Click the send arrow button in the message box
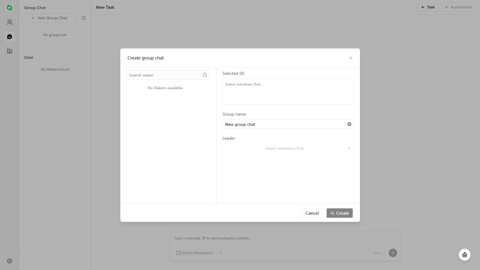The width and height of the screenshot is (480, 270). click(393, 253)
